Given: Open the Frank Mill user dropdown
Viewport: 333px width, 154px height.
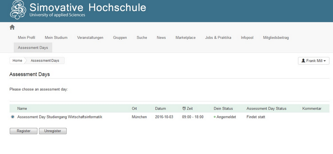Looking at the screenshot, I should click(313, 61).
